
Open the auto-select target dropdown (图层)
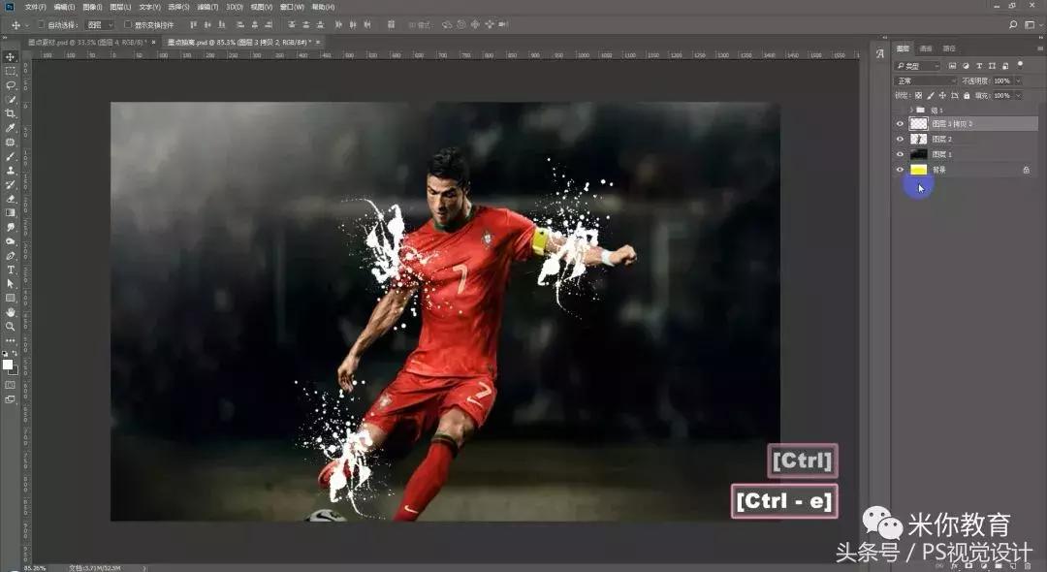100,24
